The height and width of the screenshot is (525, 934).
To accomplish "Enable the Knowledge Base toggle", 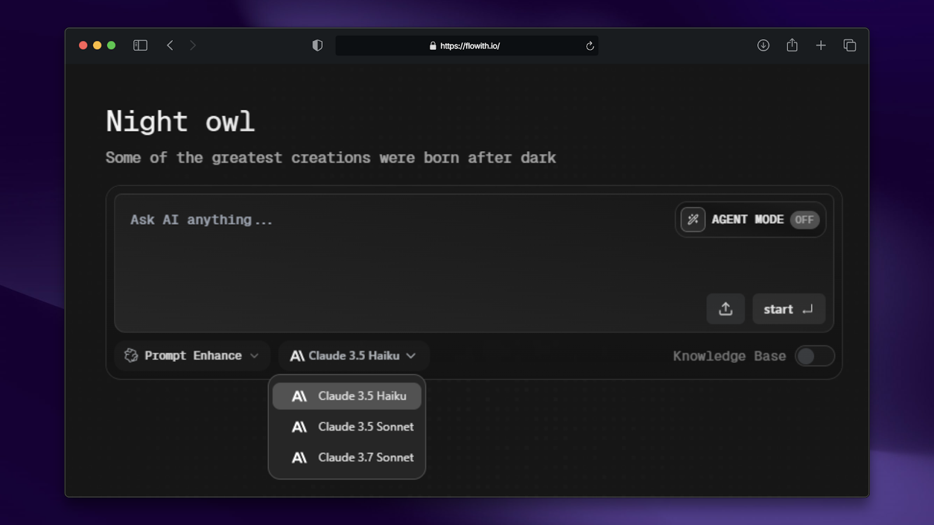I will click(x=814, y=356).
